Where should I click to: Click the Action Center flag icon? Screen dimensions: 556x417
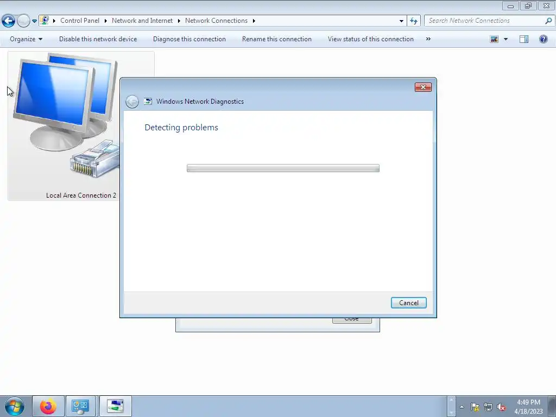coord(475,407)
